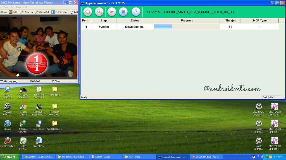This screenshot has height=160, width=286.
Task: Click Zoom In in Nero PhotoSnap
Action: click(x=27, y=12)
